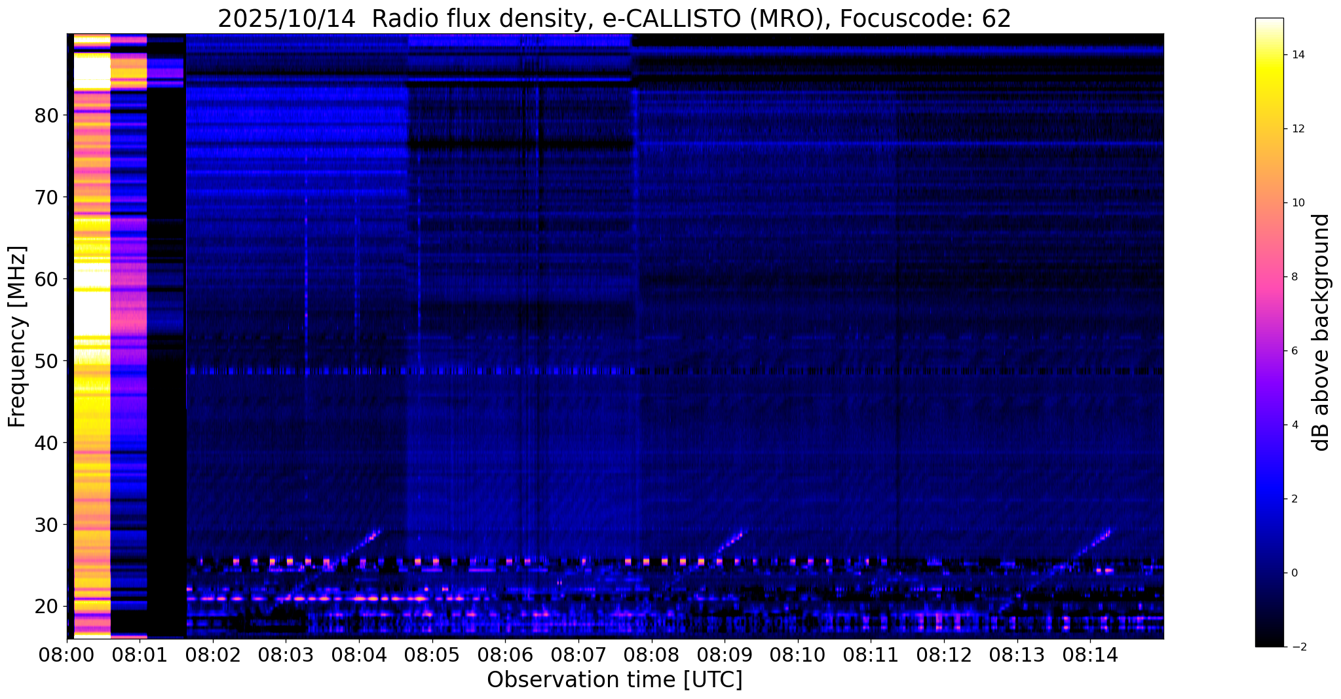
Task: Click the 50 MHz frequency tick label
Action: tap(47, 361)
